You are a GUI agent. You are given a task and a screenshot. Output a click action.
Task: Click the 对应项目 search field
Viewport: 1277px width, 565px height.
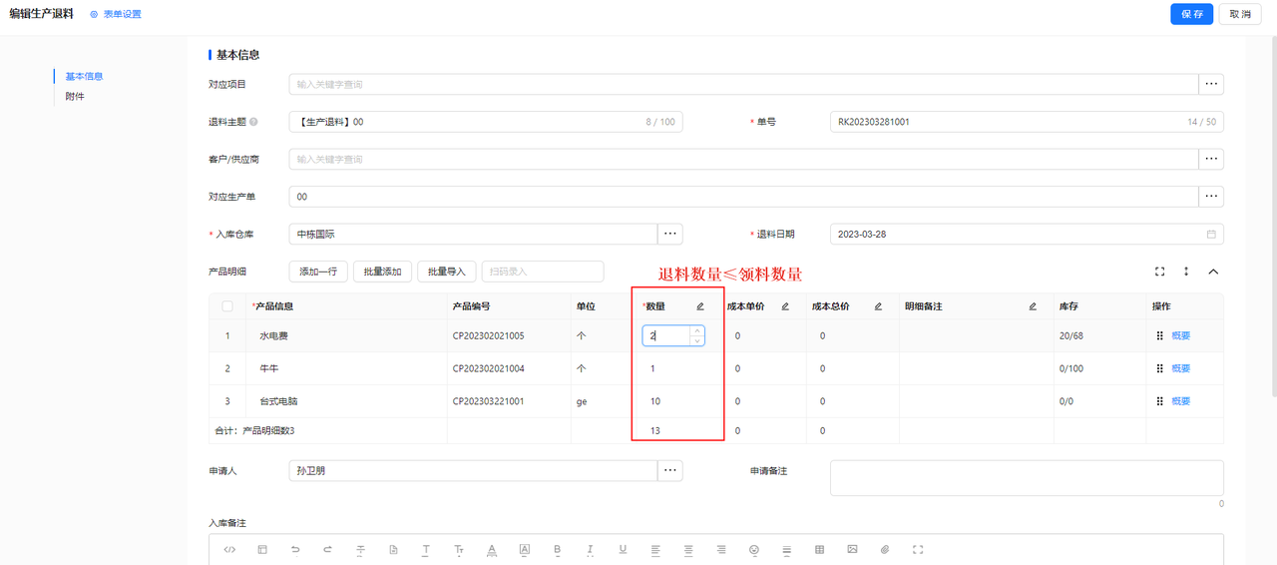[x=743, y=85]
